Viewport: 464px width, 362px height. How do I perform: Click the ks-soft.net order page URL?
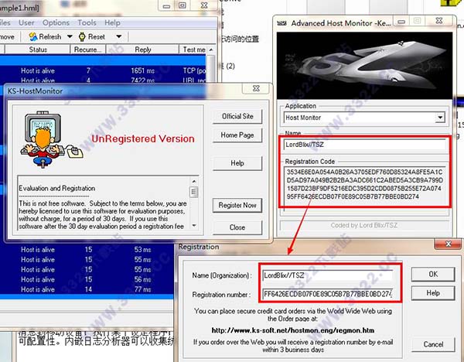(293, 330)
